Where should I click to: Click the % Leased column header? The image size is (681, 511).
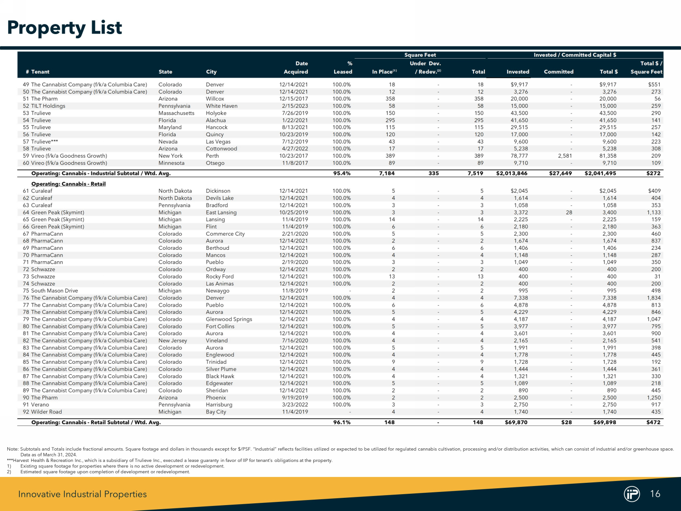pos(343,68)
